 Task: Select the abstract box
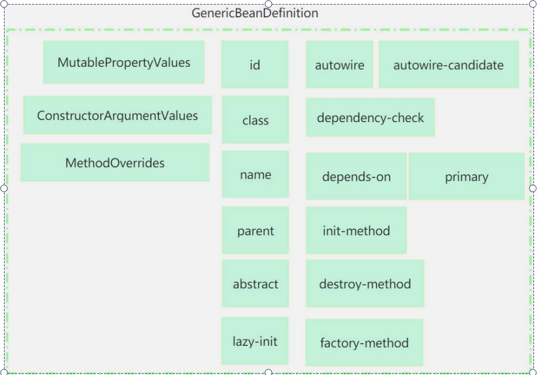click(x=255, y=284)
